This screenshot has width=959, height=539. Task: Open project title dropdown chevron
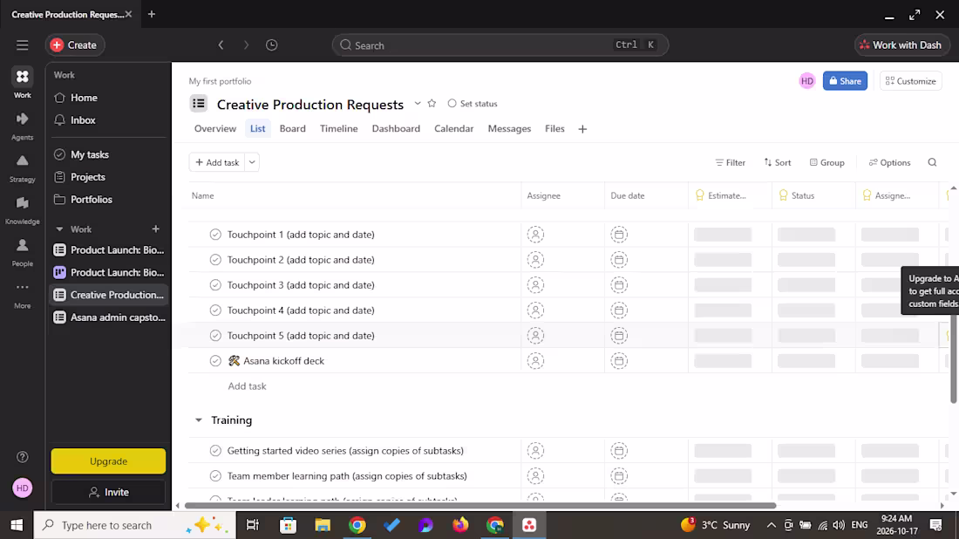click(417, 104)
